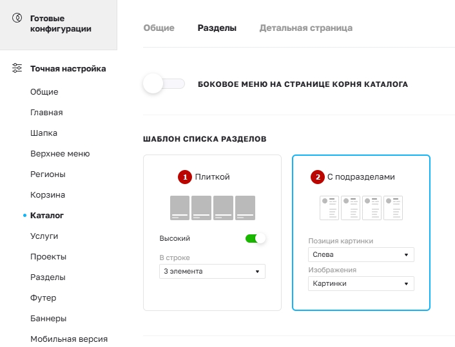This screenshot has width=455, height=347.
Task: Click the red number 2 badge
Action: tap(318, 177)
